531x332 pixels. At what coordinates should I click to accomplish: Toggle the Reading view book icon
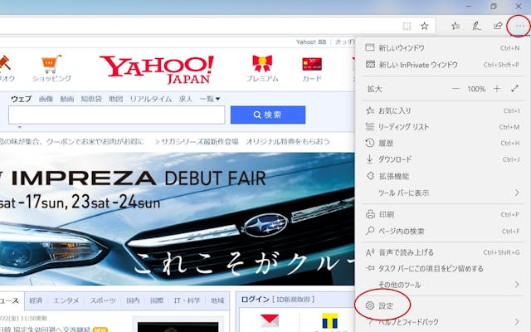click(407, 26)
